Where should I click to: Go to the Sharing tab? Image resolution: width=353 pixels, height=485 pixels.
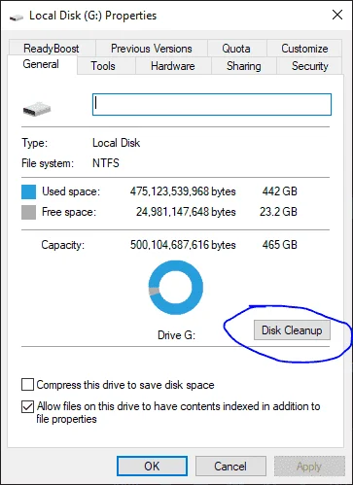244,66
